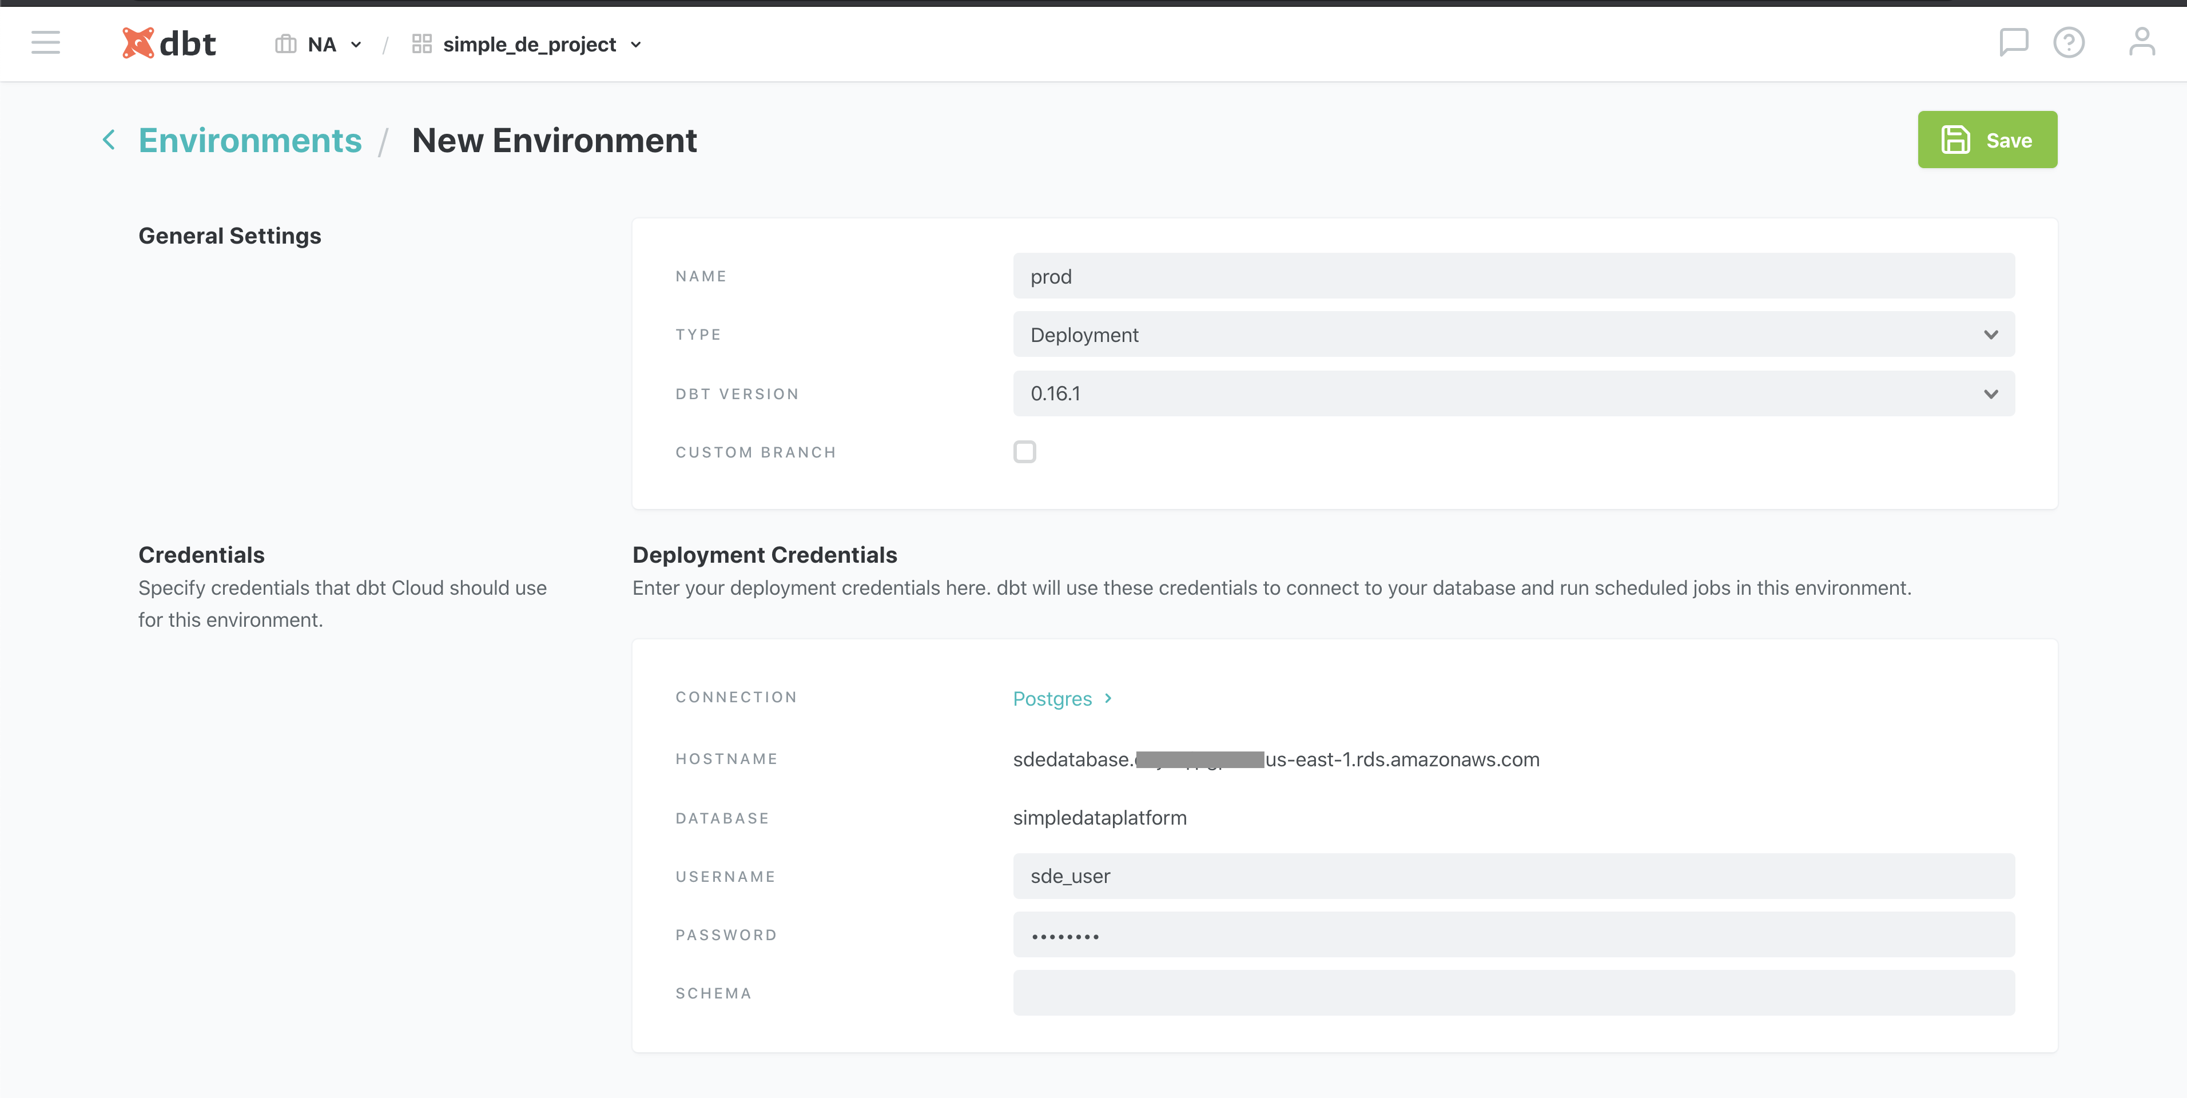Enable the Custom Branch checkbox
Image resolution: width=2187 pixels, height=1098 pixels.
click(x=1025, y=452)
